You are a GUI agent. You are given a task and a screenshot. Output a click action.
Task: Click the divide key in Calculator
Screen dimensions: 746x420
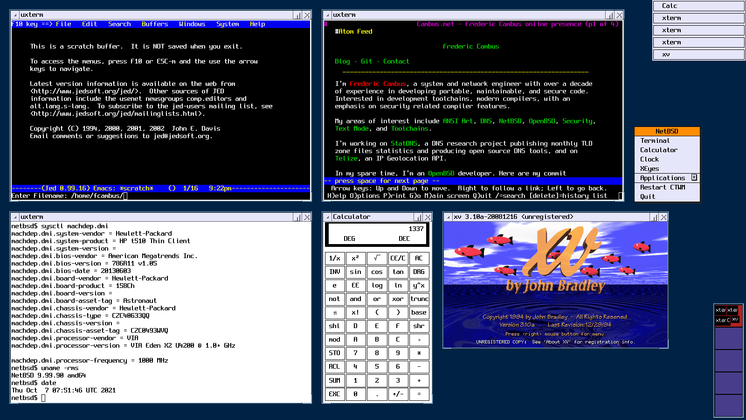[x=419, y=340]
